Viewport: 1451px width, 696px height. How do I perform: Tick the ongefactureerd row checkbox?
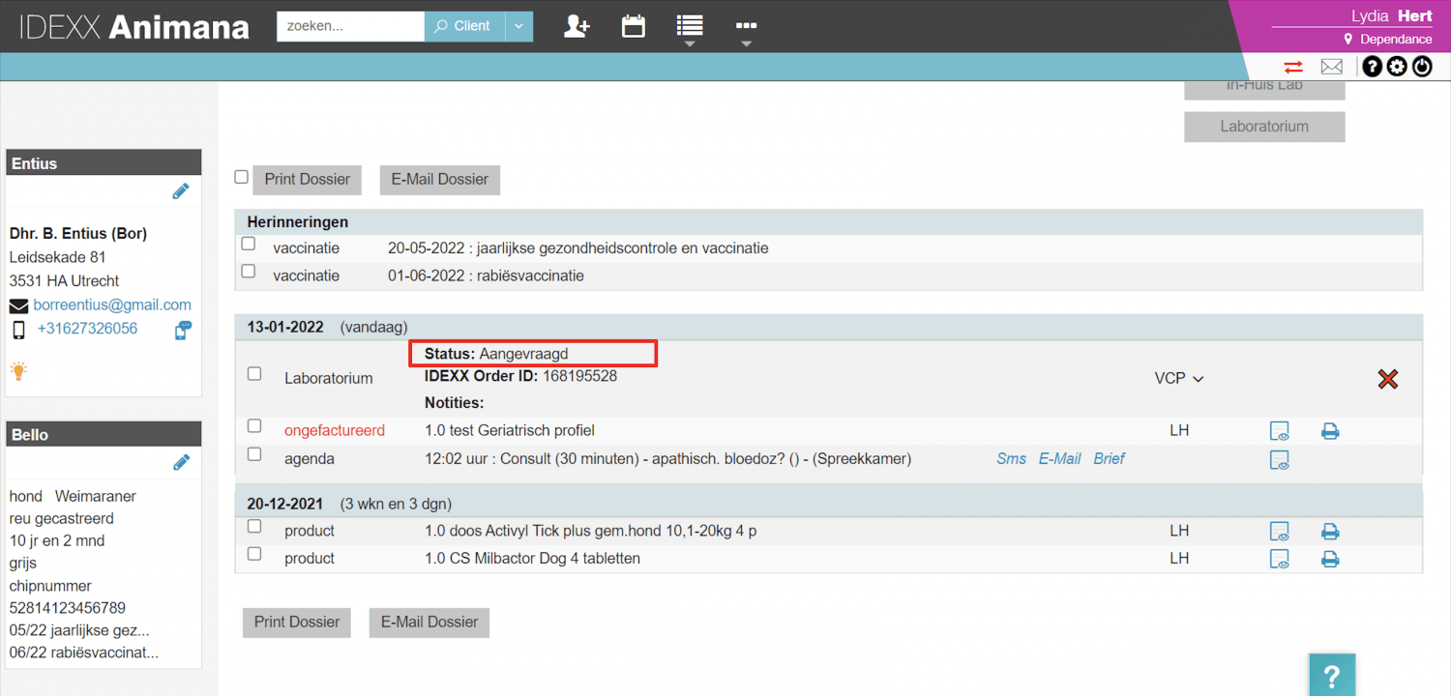pos(253,426)
